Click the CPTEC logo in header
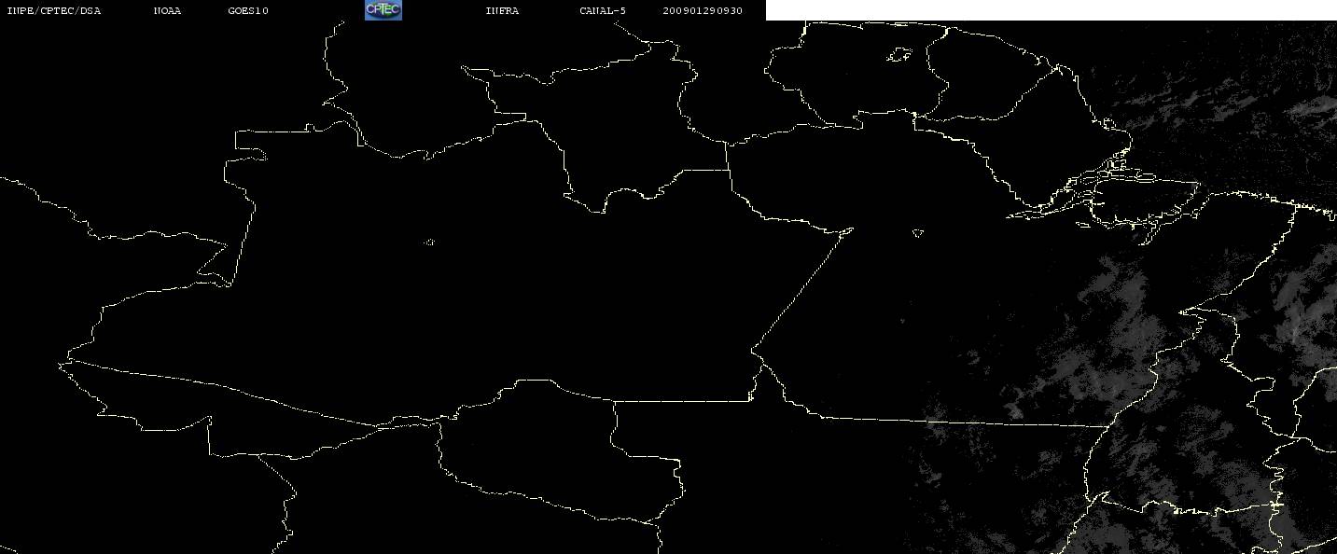Viewport: 1337px width, 554px height. pos(383,10)
